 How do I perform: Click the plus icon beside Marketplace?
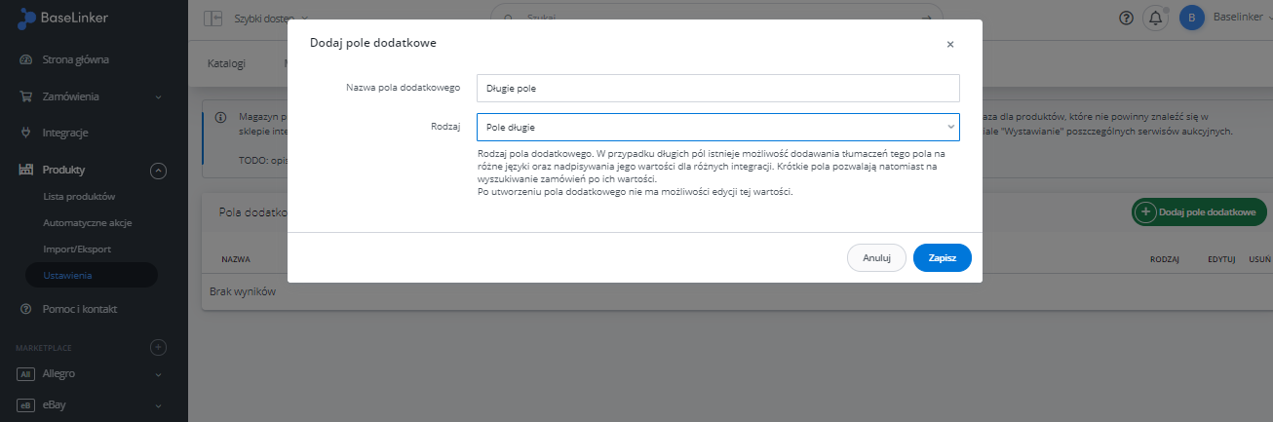click(x=159, y=347)
